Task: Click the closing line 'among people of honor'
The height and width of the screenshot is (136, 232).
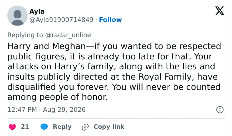Action: coord(57,97)
